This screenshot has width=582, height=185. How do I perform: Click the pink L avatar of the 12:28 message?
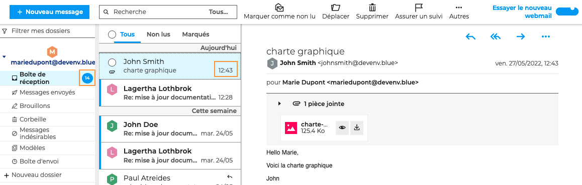point(112,89)
